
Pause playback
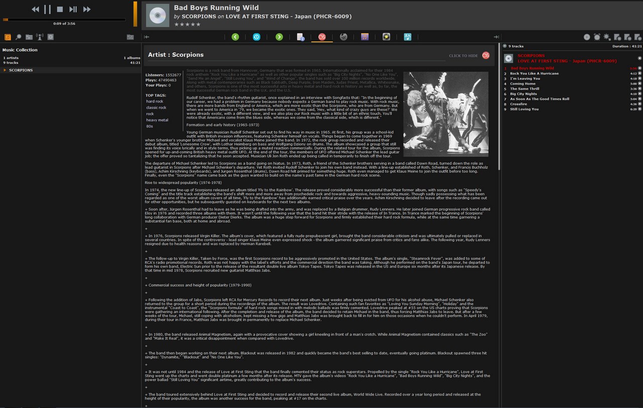(x=47, y=9)
